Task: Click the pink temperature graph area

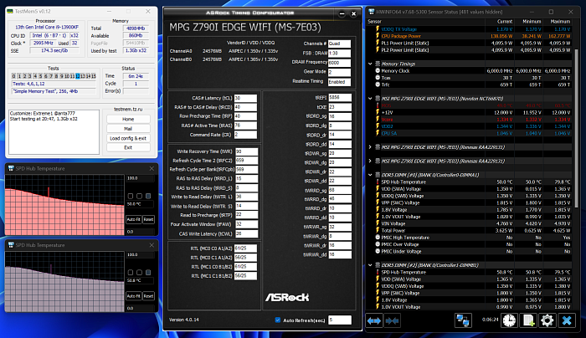Action: [x=64, y=205]
